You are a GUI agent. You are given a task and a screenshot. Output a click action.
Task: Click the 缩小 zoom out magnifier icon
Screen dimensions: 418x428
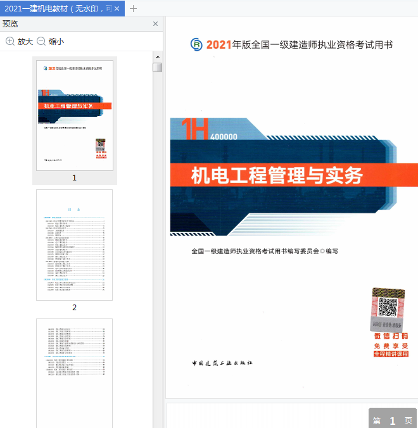pyautogui.click(x=41, y=41)
